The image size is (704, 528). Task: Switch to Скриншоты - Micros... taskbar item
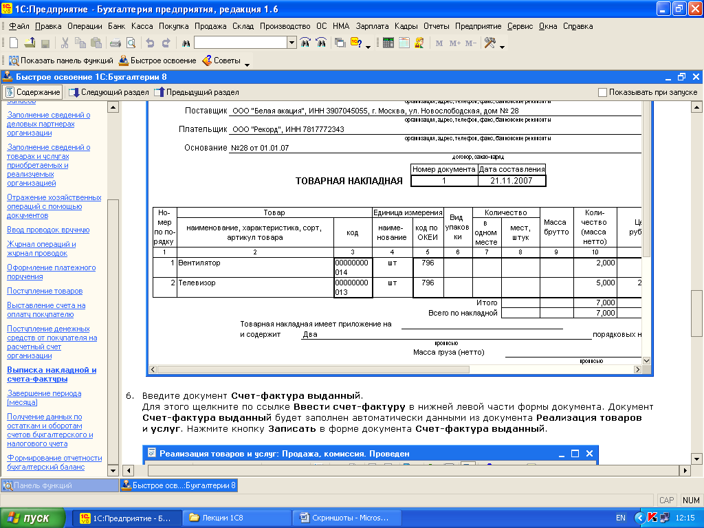coord(347,518)
